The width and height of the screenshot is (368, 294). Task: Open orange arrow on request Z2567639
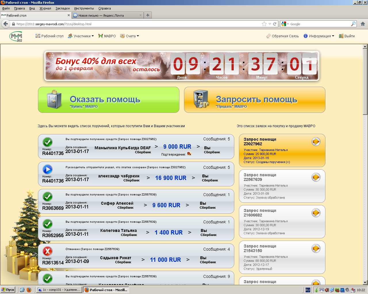point(316,177)
